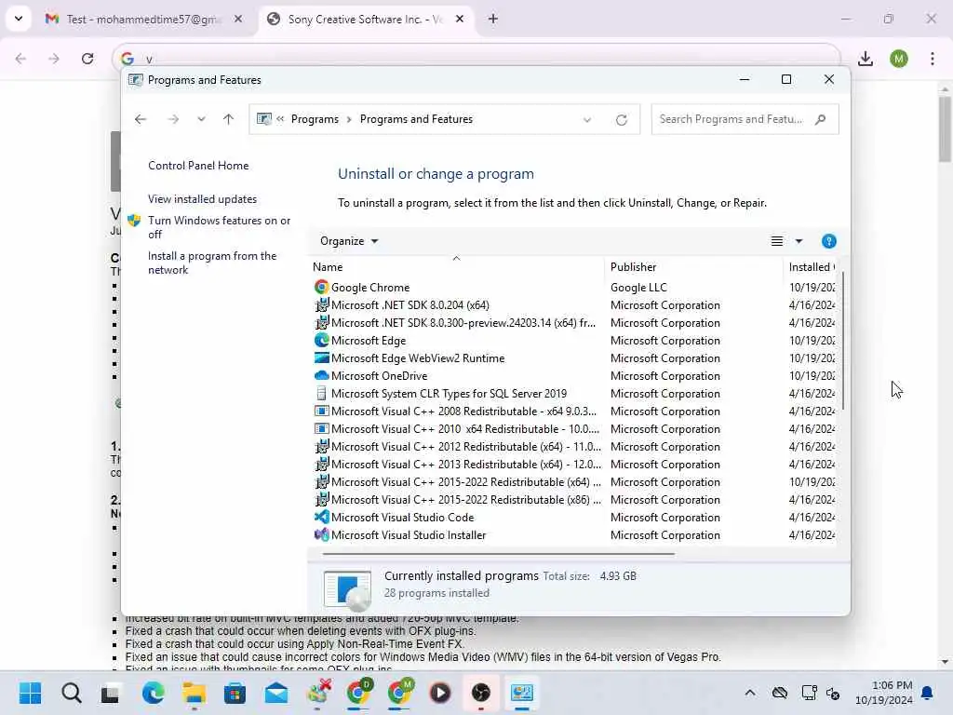Sort by Installed On column header
The image size is (953, 715).
tap(811, 267)
